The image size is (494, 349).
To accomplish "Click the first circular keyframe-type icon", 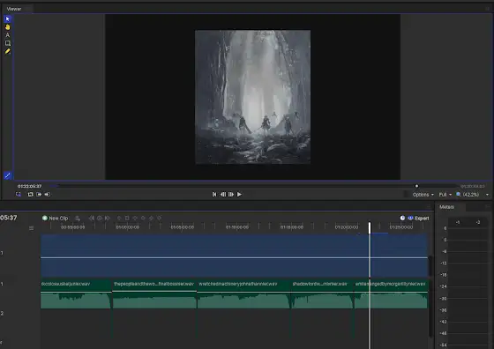I will (x=119, y=218).
